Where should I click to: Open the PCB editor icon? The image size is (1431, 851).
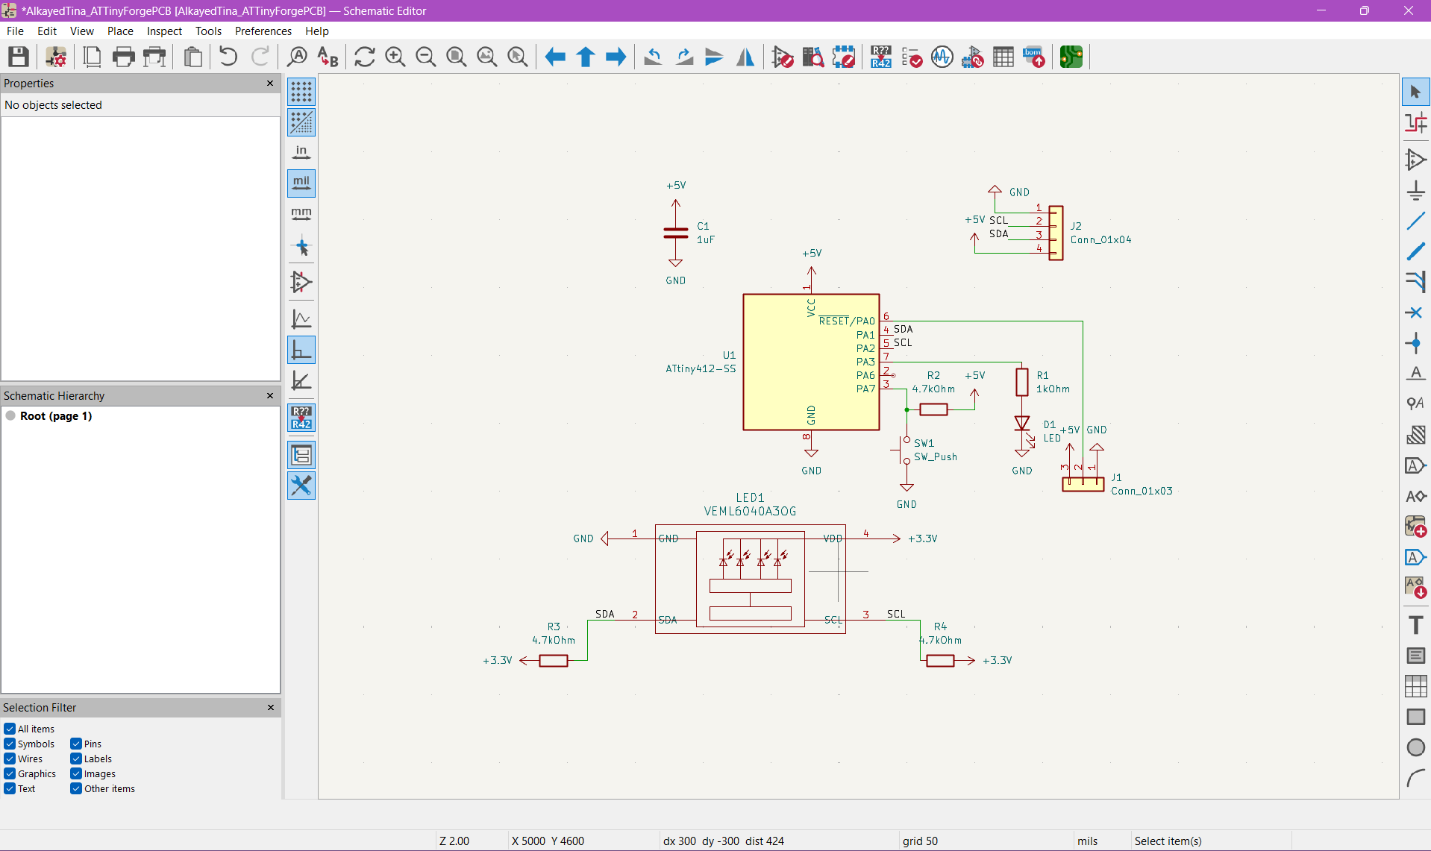(x=1071, y=57)
